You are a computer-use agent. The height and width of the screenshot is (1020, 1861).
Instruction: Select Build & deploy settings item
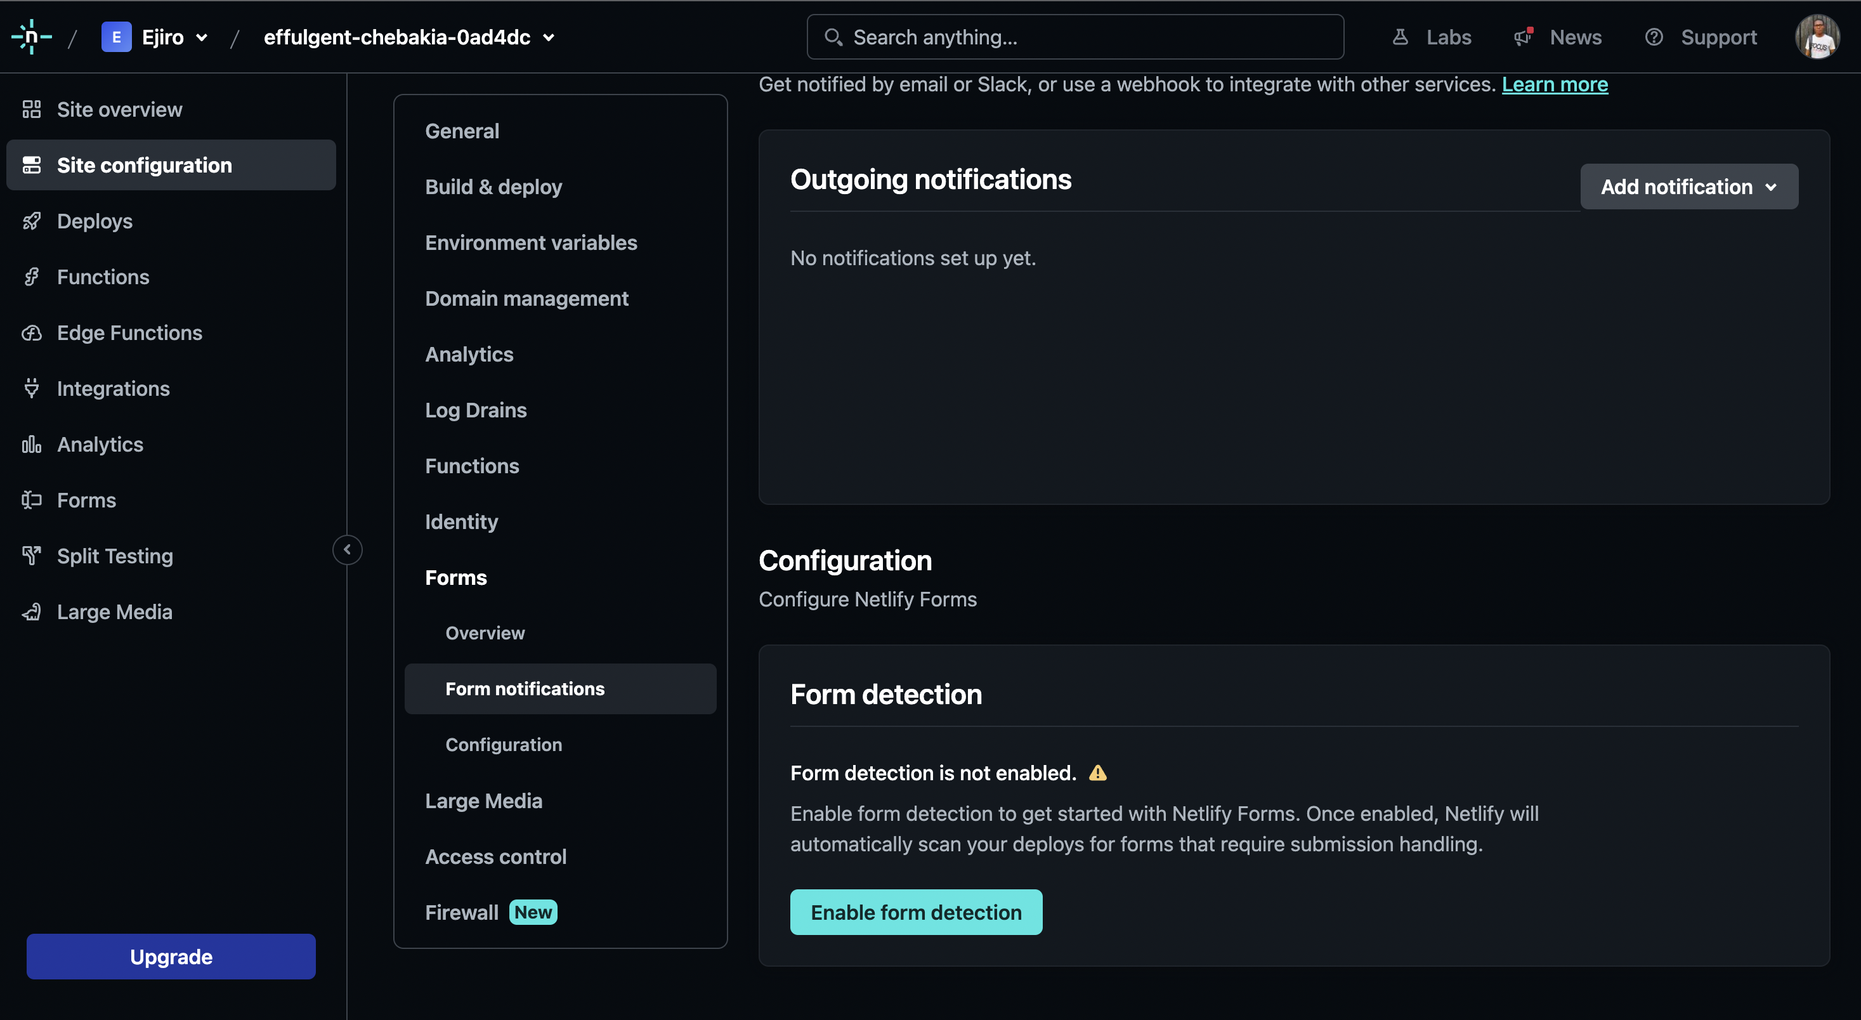(x=493, y=186)
